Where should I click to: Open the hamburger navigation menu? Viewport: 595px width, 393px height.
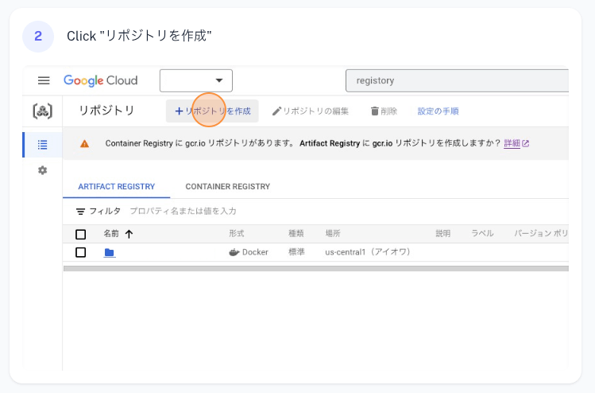click(44, 80)
